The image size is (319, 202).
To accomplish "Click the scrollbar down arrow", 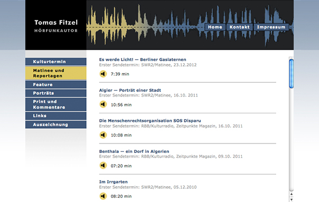I will click(x=292, y=199).
